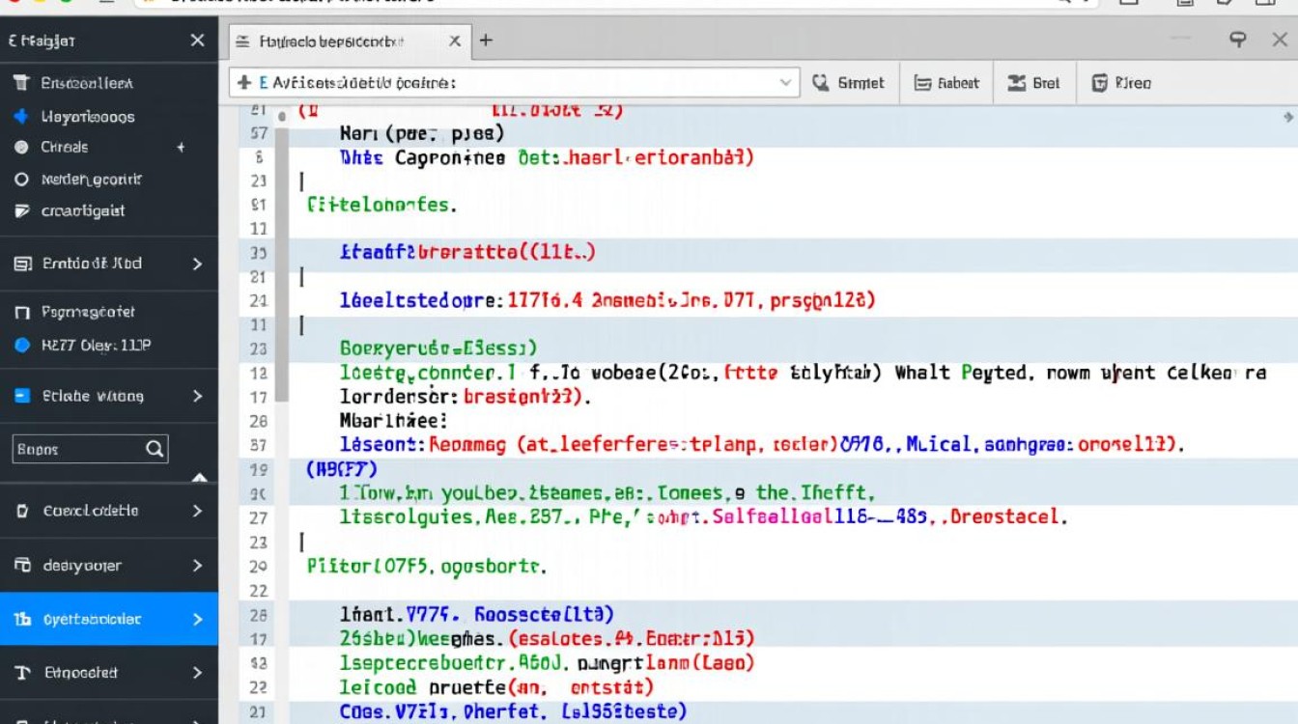Click the trash-like icon beside Ensœoliert
Image resolution: width=1298 pixels, height=724 pixels.
click(x=21, y=84)
